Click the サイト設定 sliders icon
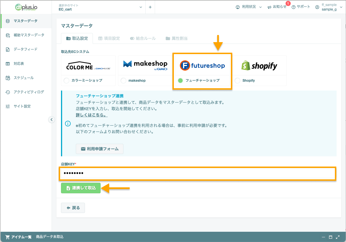Viewport: 346px width, 242px height. (x=8, y=106)
